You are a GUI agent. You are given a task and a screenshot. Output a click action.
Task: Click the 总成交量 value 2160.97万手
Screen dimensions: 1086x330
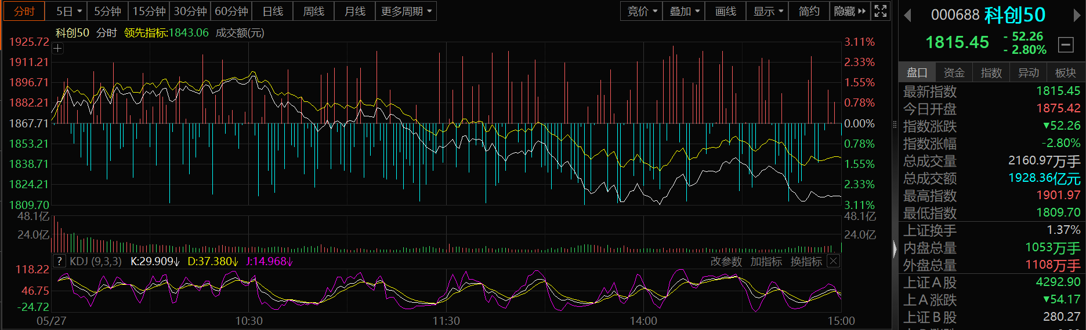[1044, 160]
